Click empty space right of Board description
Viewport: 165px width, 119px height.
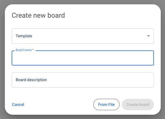click(100, 80)
